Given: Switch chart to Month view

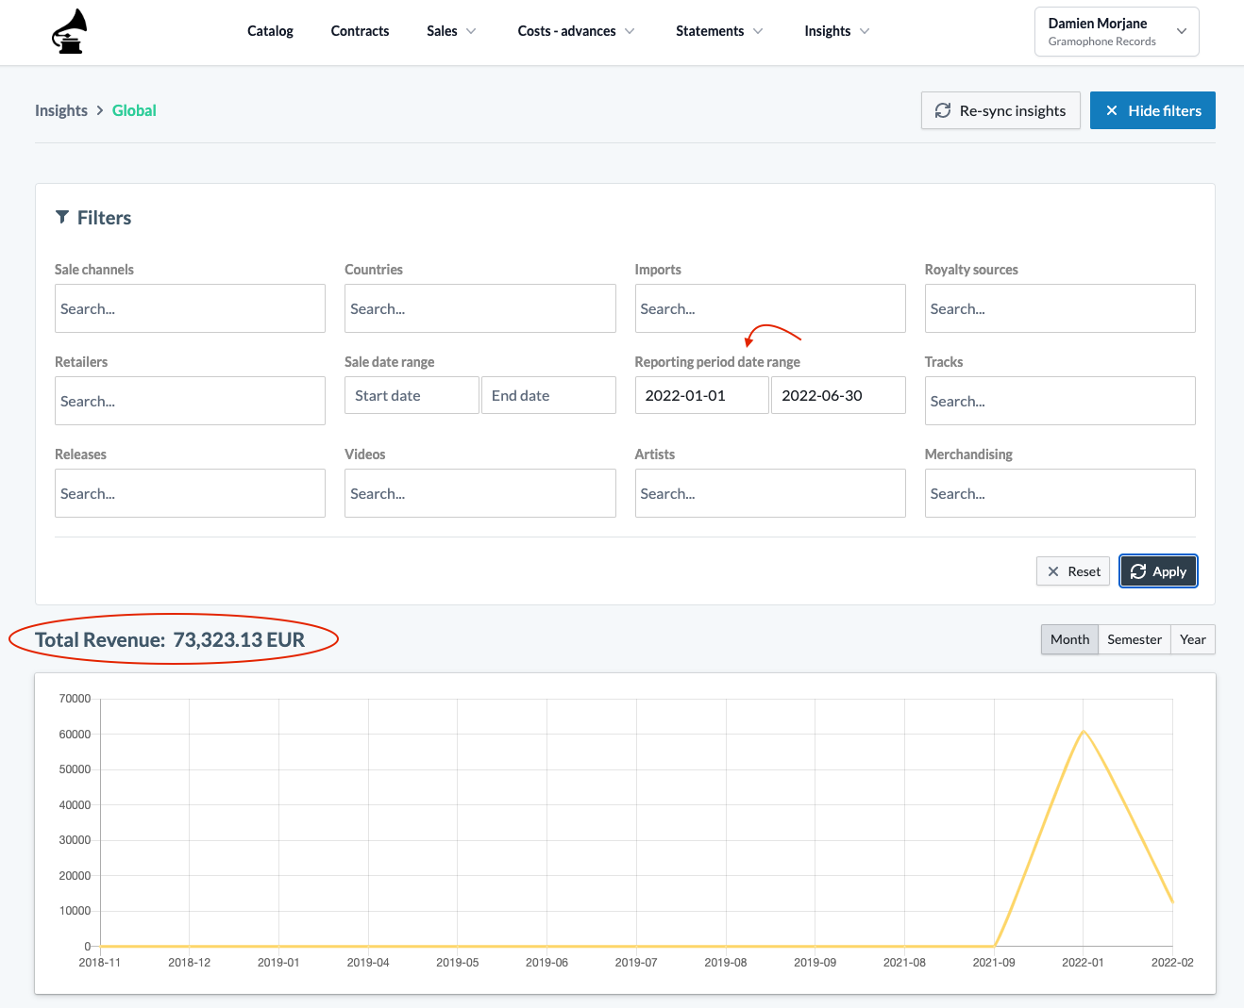Looking at the screenshot, I should click(1069, 639).
